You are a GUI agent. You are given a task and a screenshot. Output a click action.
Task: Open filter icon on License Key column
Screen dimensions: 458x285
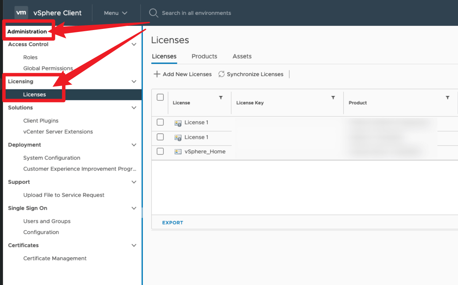point(333,98)
